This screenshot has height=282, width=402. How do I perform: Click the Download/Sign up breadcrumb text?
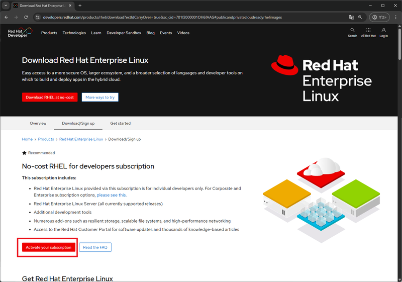125,139
